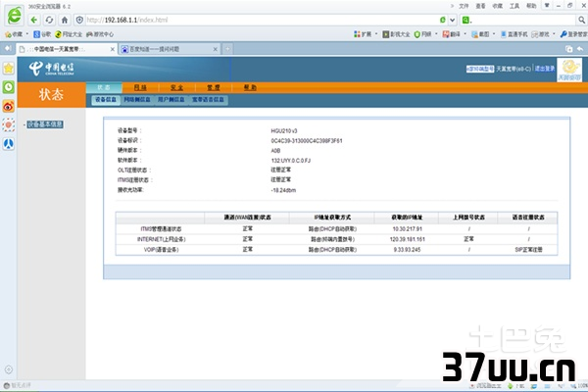Expand the 游戏 dropdown arrow
588x392 pixels.
point(554,34)
